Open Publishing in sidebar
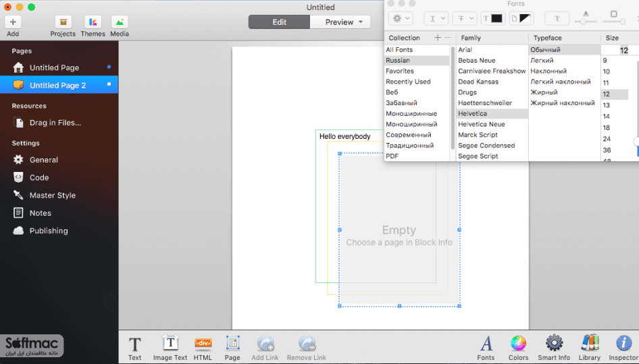The height and width of the screenshot is (364, 639). click(x=49, y=231)
